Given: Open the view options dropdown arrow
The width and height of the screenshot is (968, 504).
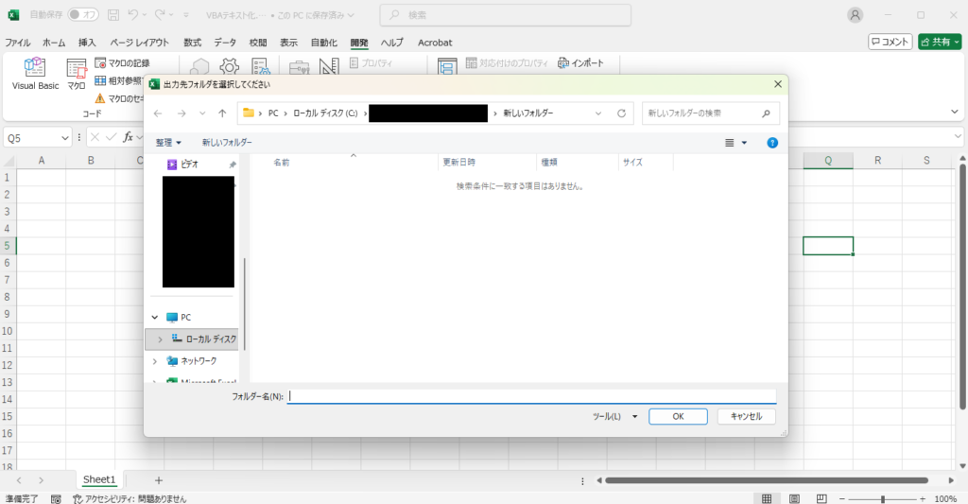Looking at the screenshot, I should click(744, 143).
